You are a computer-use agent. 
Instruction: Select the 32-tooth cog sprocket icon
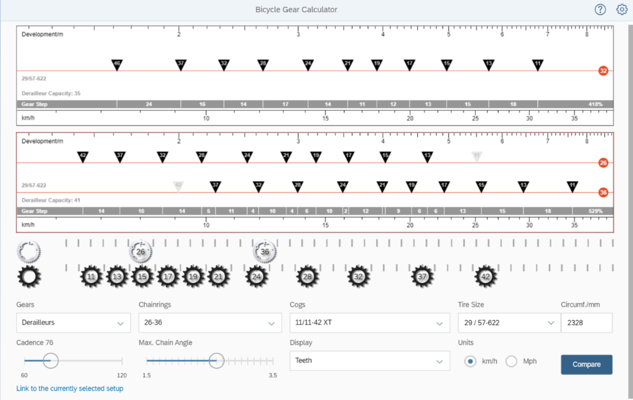pos(358,277)
